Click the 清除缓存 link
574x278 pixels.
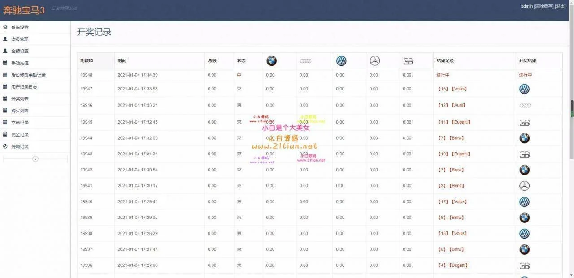point(544,6)
